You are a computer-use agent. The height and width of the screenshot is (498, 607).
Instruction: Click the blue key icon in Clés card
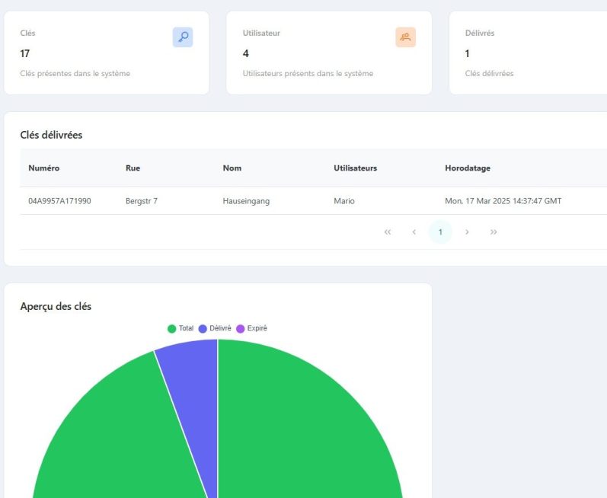[183, 37]
